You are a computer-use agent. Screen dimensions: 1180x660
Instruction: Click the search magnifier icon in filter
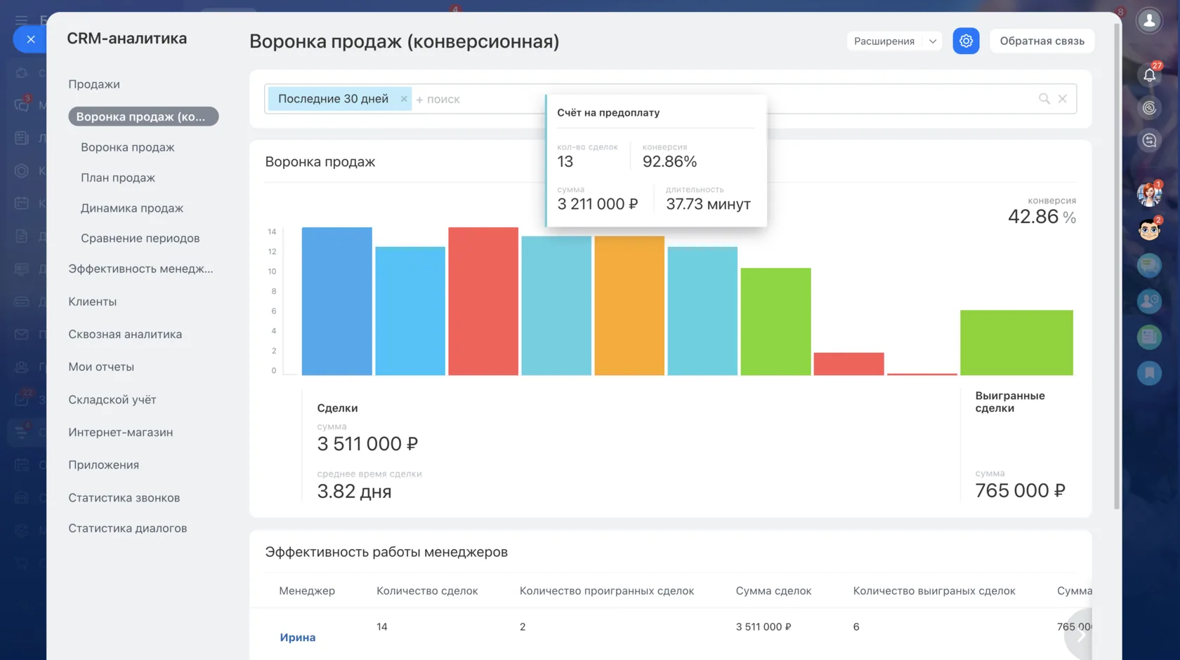[1044, 99]
